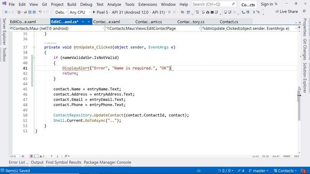The height and width of the screenshot is (174, 310).
Task: Click the split editor icon above scrollbar
Action: click(x=299, y=27)
